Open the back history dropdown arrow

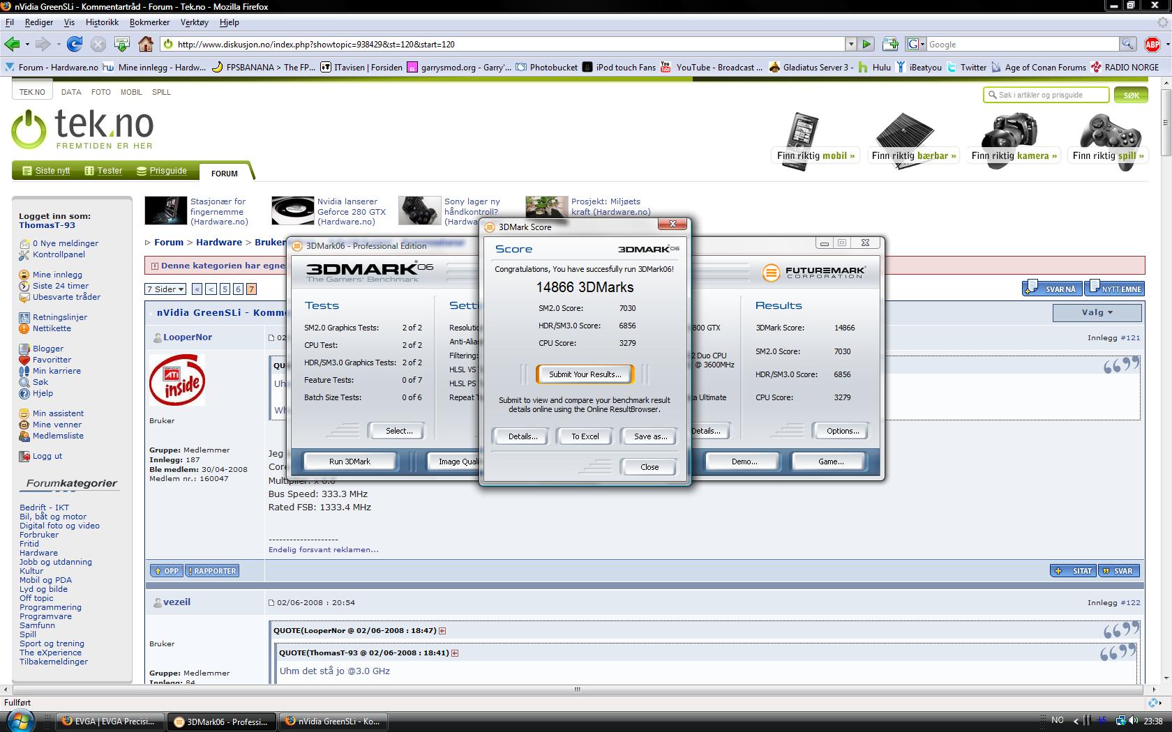(x=27, y=44)
